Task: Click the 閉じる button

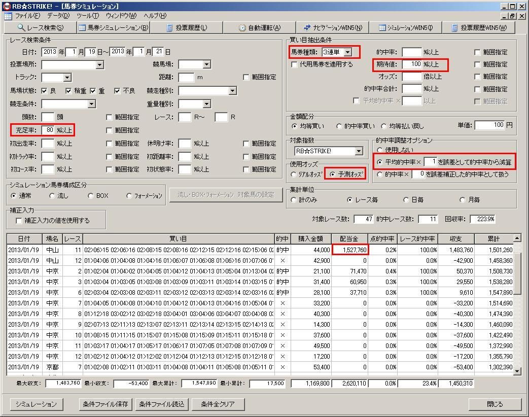Action: (495, 404)
